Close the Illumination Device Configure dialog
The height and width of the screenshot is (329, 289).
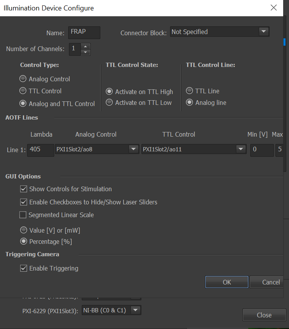(274, 8)
